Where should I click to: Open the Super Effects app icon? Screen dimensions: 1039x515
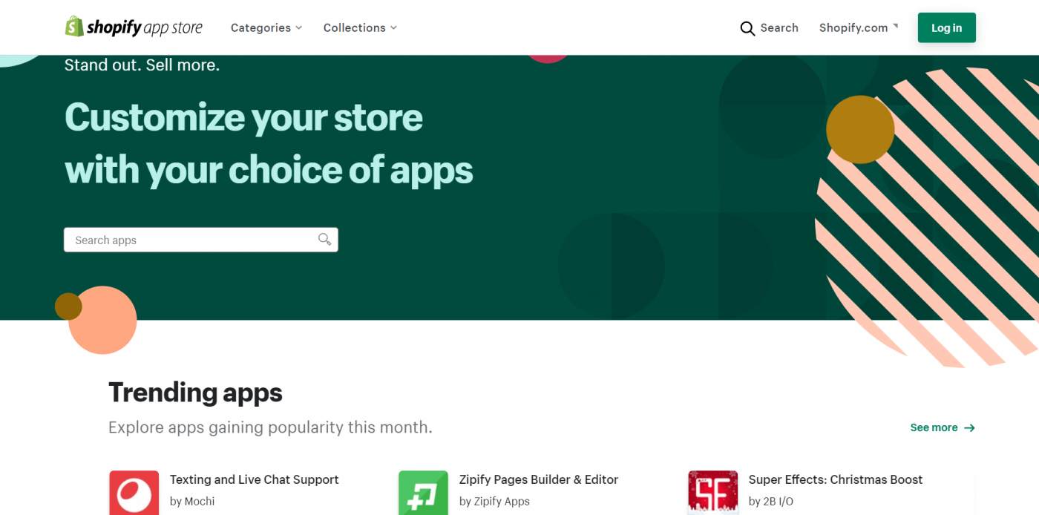pos(712,493)
